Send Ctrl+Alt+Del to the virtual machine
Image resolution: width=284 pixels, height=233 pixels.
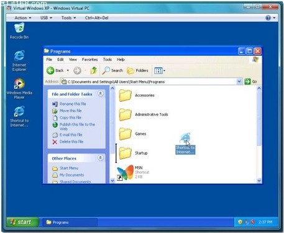point(96,18)
